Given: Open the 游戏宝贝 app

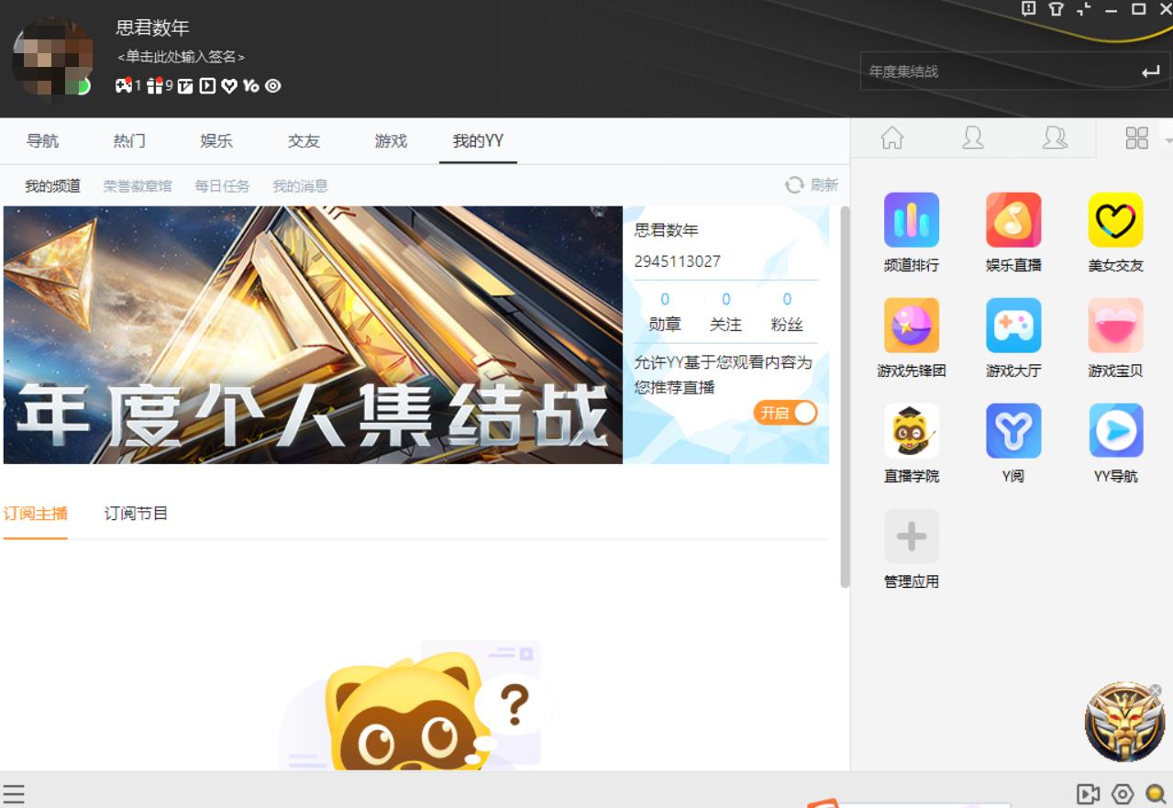Looking at the screenshot, I should [1114, 325].
